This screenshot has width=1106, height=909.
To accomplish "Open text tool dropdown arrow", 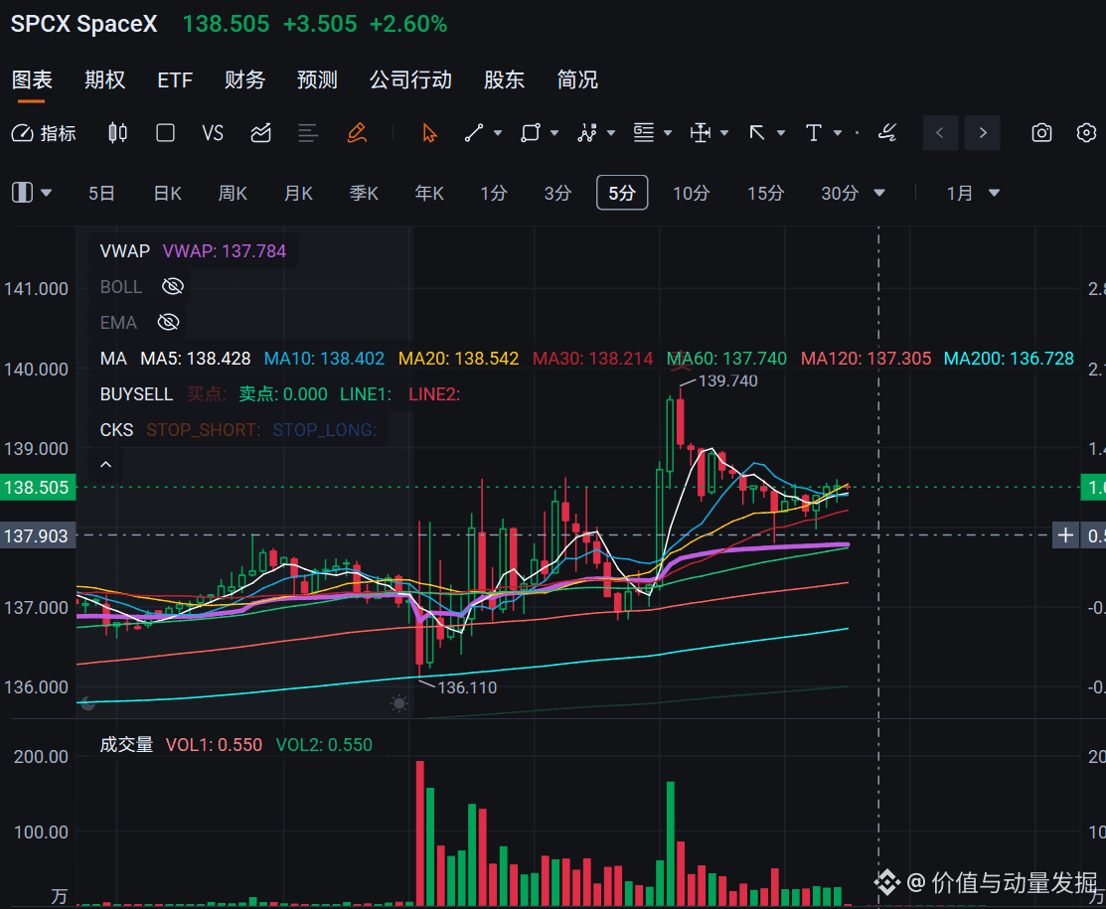I will click(838, 132).
